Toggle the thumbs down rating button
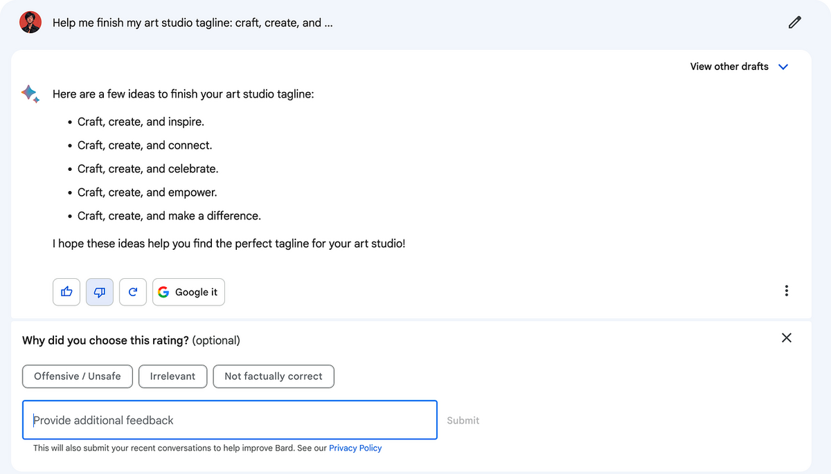 (100, 292)
